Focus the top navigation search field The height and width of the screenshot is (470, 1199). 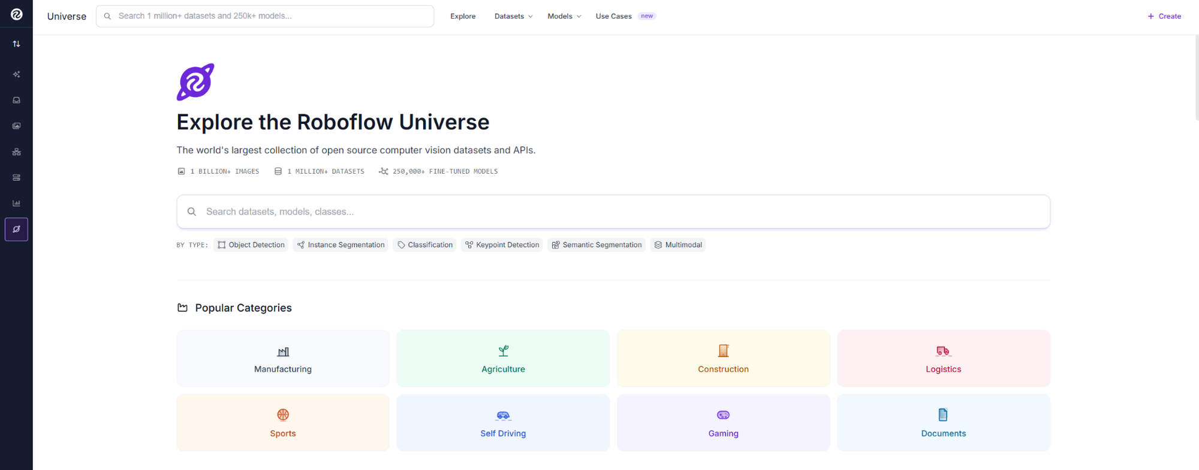tap(265, 16)
